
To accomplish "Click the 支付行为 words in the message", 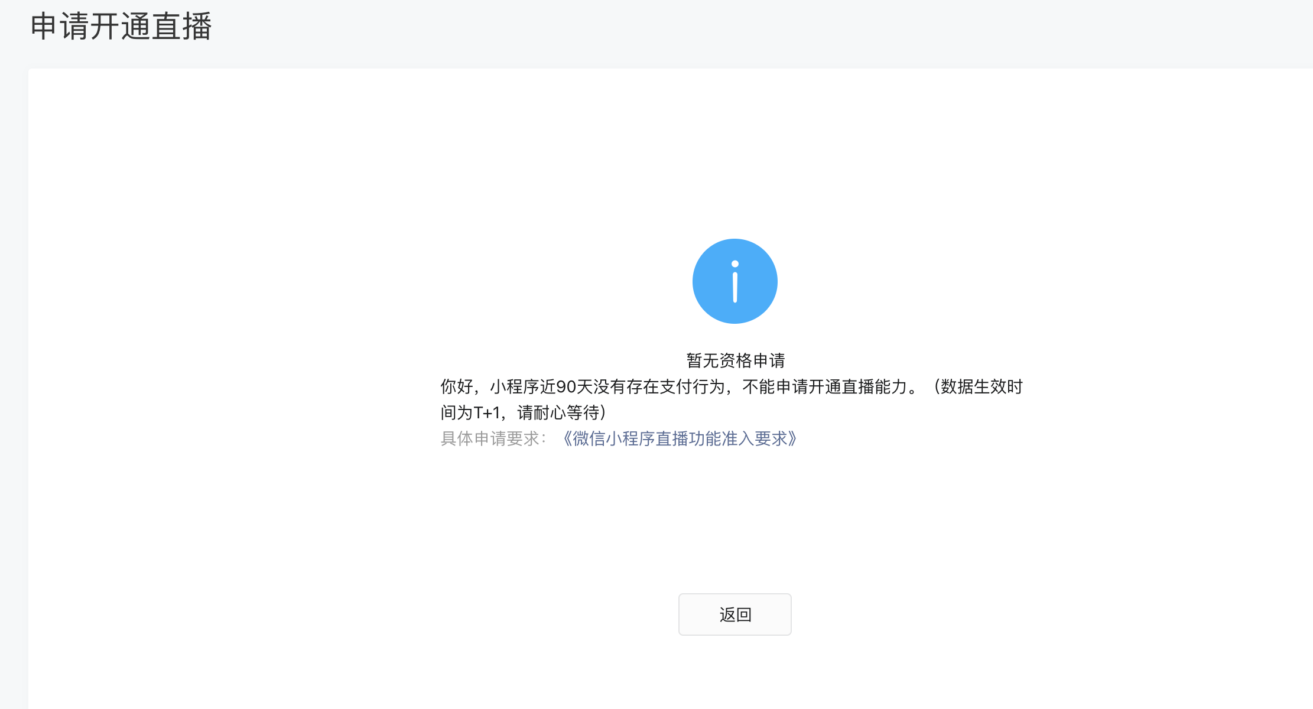I will 693,387.
